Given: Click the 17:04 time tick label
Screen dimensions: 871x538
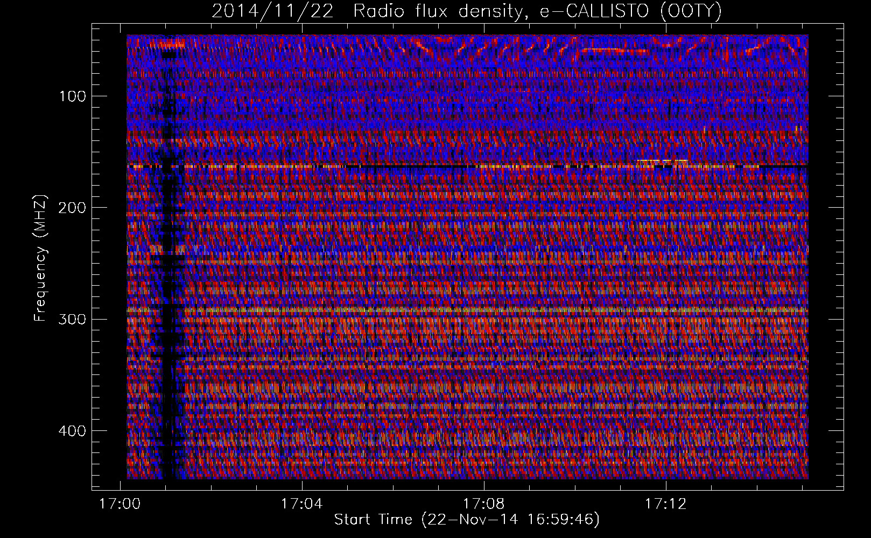Looking at the screenshot, I should (301, 504).
